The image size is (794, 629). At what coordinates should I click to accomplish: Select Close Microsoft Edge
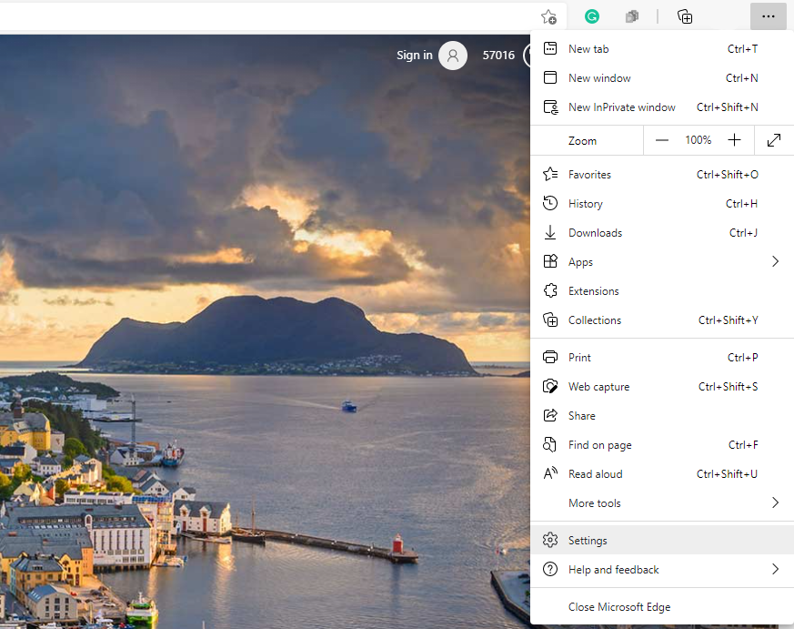coord(619,606)
